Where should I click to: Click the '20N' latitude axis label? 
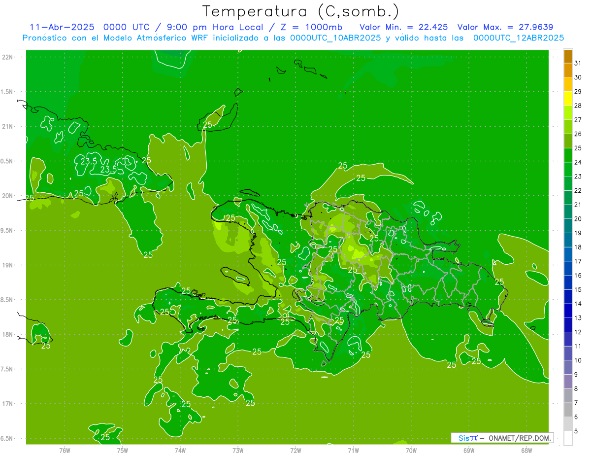tap(7, 196)
